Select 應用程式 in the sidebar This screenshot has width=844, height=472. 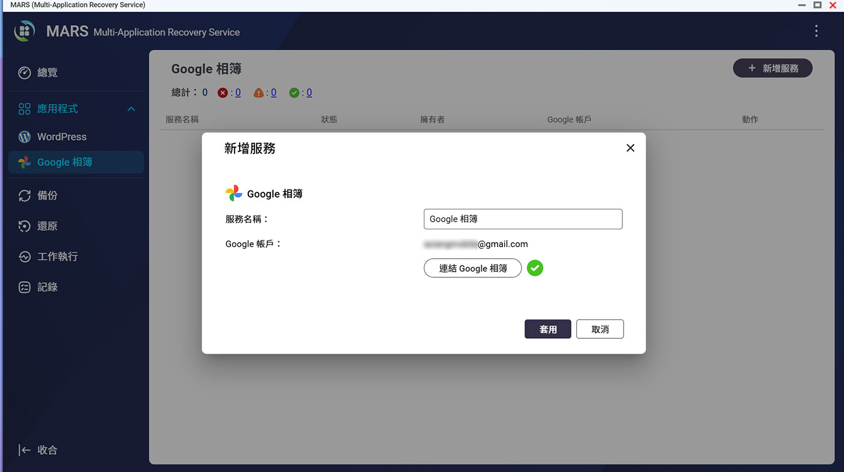tap(76, 108)
